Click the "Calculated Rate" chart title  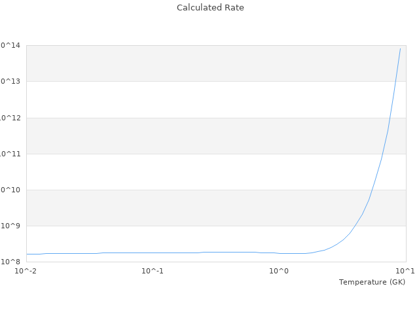209,8
